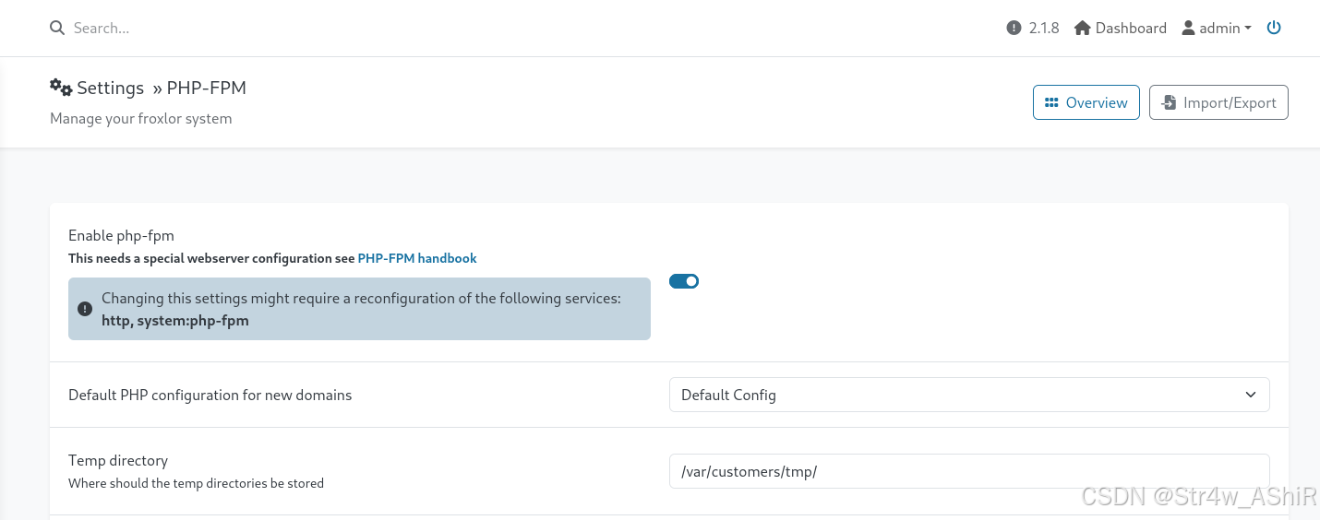Image resolution: width=1320 pixels, height=520 pixels.
Task: Open the Default PHP configuration dropdown
Action: 968,395
